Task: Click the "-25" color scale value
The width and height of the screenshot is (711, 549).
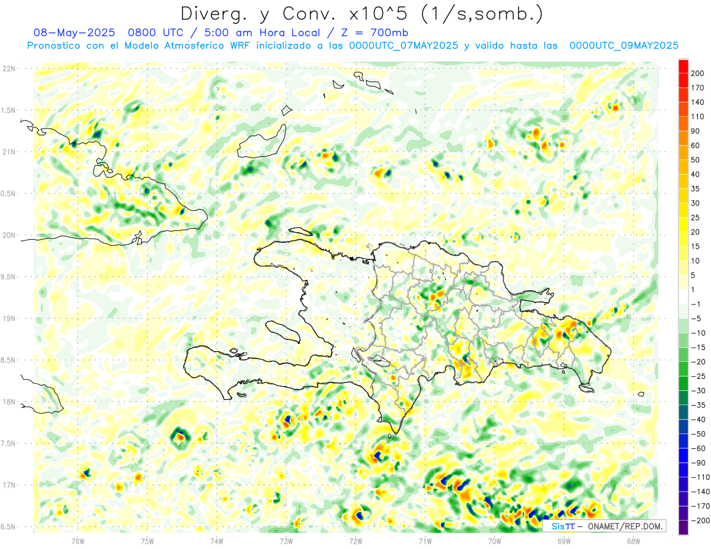Action: pyautogui.click(x=699, y=376)
